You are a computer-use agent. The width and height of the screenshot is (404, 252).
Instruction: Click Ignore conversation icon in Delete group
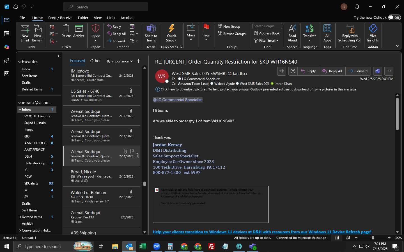click(x=52, y=27)
